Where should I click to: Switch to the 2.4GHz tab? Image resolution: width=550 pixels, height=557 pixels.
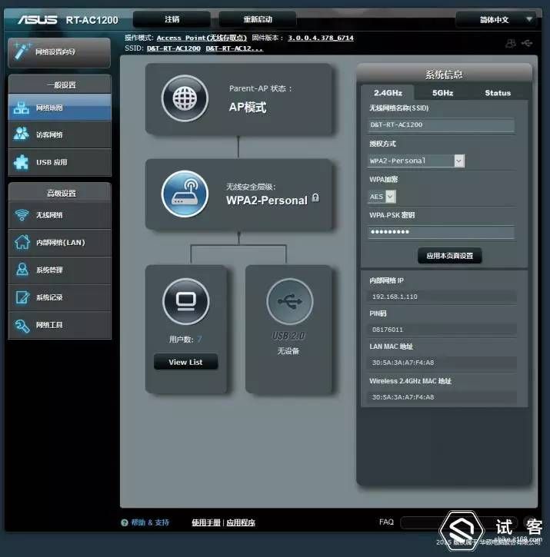click(x=388, y=93)
